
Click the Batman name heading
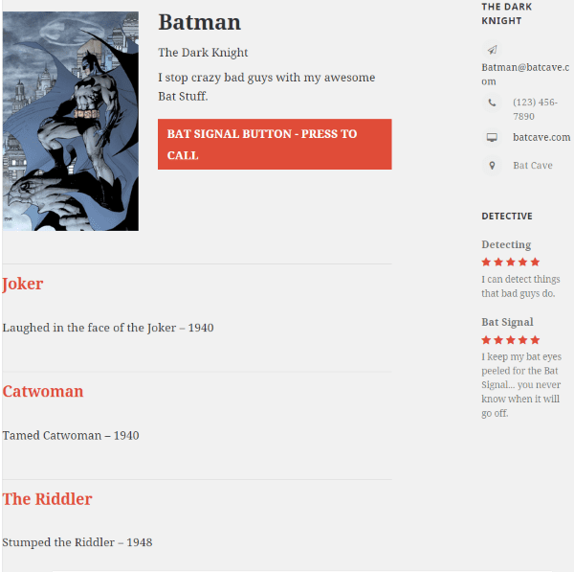coord(199,22)
